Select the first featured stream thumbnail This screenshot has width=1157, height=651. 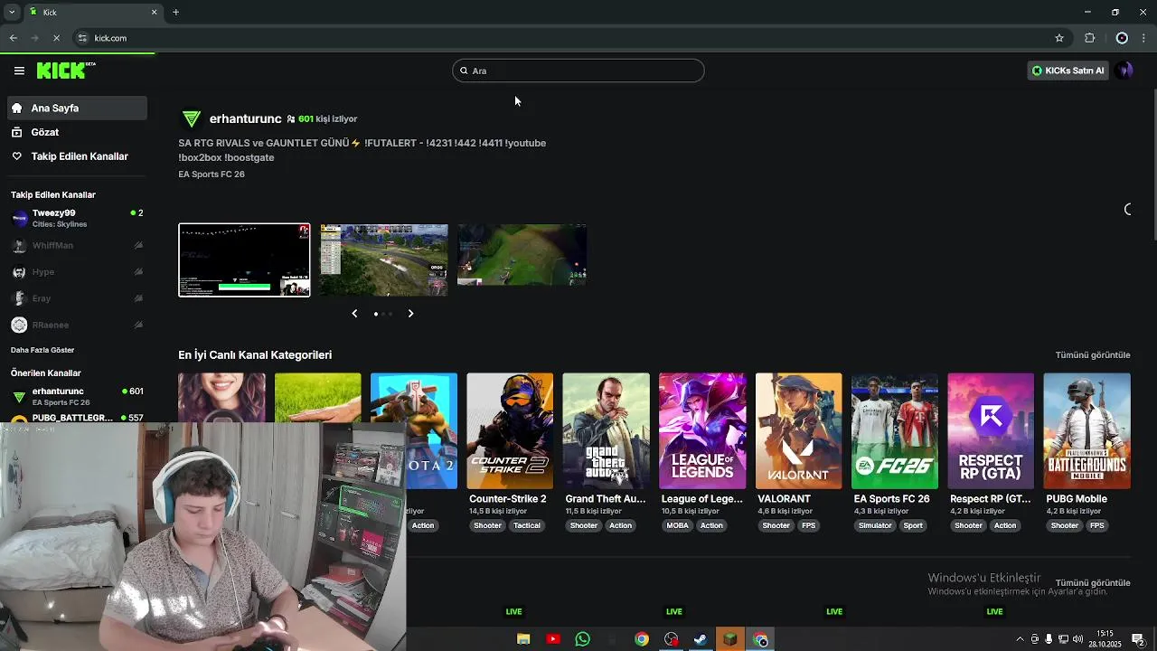(x=244, y=259)
